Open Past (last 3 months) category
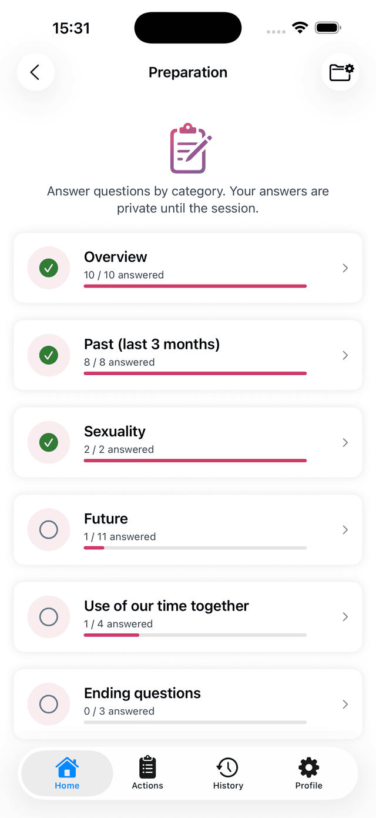Image resolution: width=376 pixels, height=818 pixels. coord(188,355)
